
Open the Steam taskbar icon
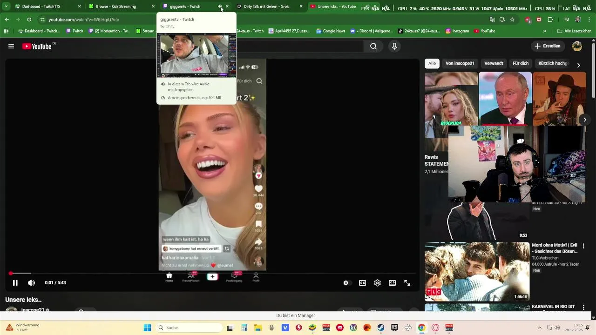[381, 328]
